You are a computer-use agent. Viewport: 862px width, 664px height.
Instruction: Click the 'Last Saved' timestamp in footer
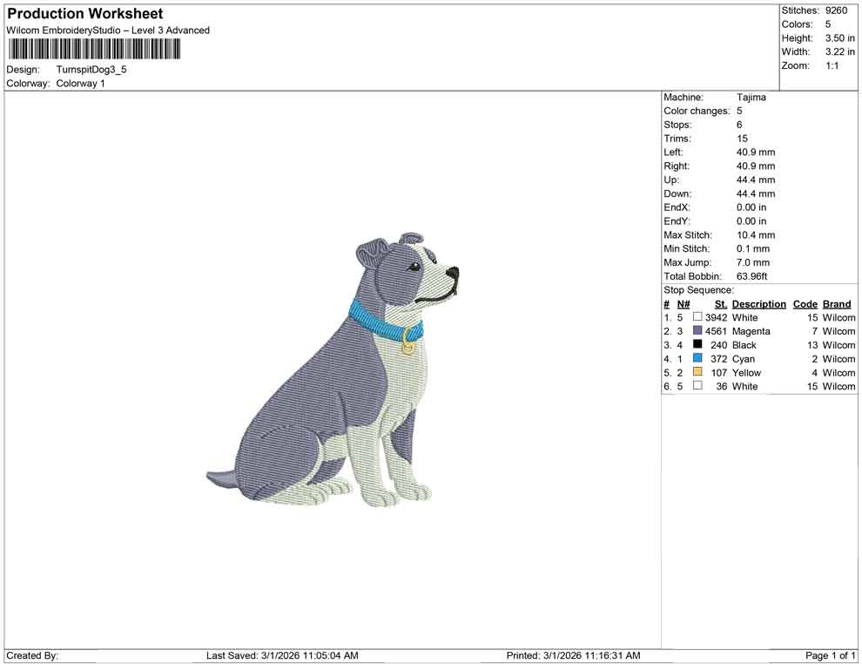coord(282,656)
